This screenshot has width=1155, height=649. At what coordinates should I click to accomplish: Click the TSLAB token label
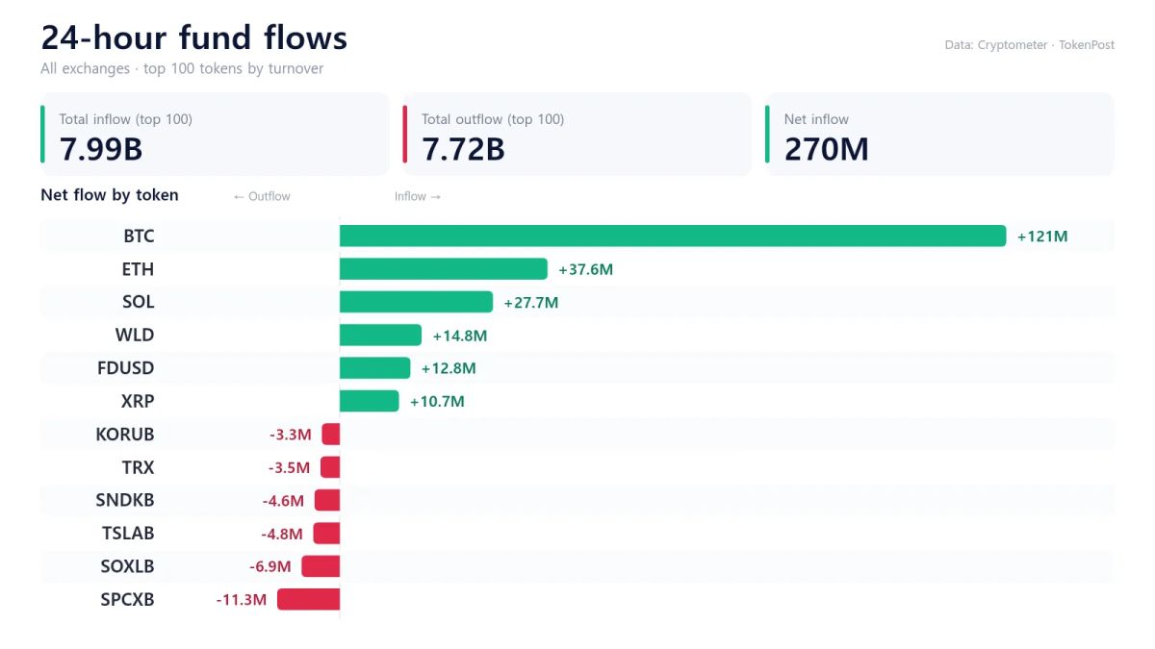click(x=128, y=534)
